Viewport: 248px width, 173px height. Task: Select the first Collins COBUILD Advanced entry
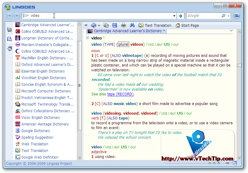point(44,31)
